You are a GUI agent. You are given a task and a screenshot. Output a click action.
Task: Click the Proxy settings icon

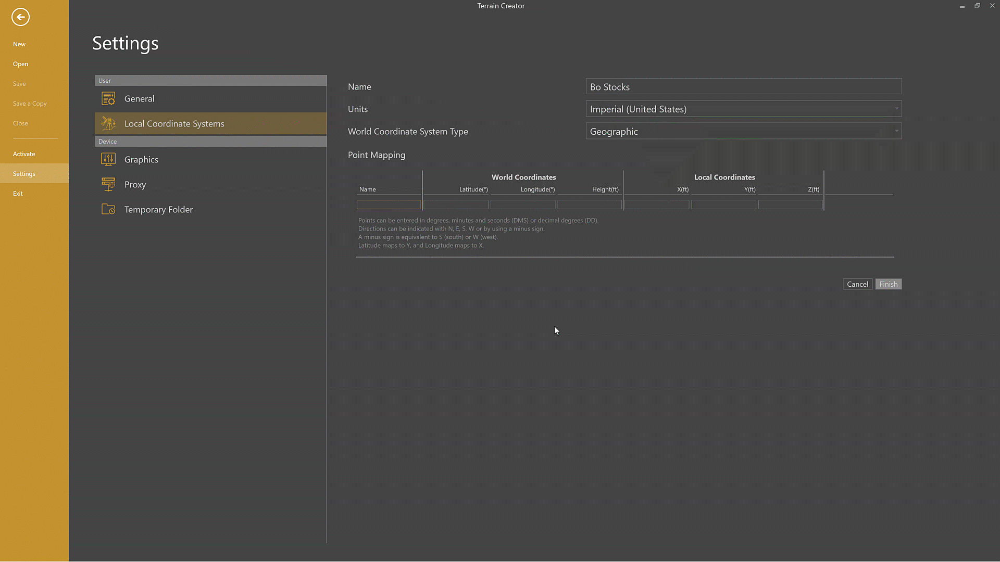coord(108,184)
